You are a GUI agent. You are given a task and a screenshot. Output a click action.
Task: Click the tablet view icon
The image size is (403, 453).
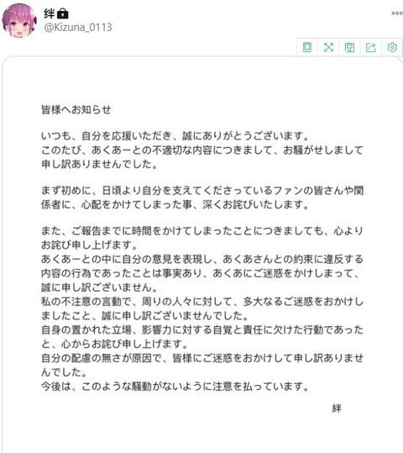pos(307,47)
